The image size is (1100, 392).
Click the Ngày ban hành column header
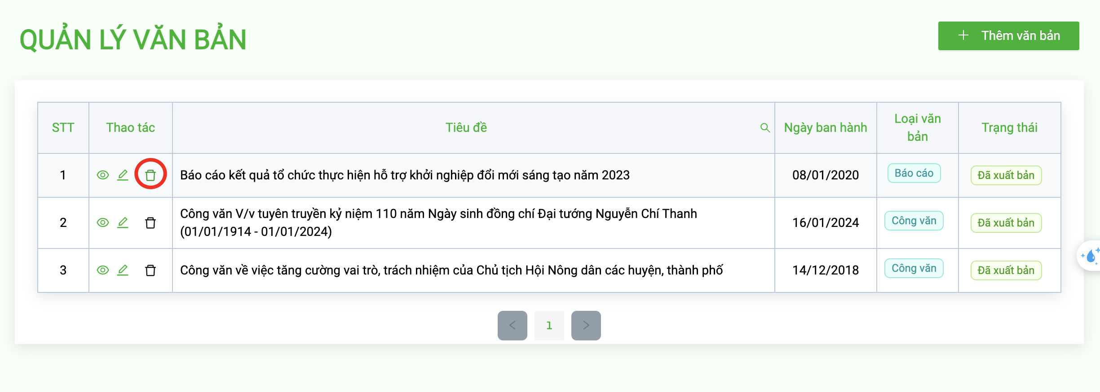pos(825,128)
